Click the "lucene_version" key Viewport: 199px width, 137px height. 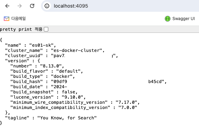coord(32,97)
